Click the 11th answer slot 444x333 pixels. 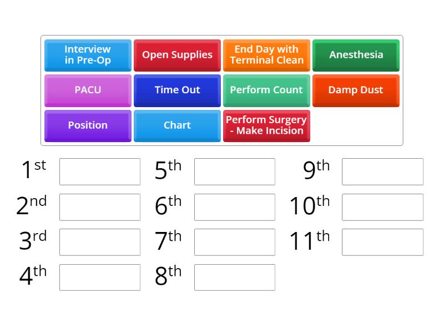[382, 242]
